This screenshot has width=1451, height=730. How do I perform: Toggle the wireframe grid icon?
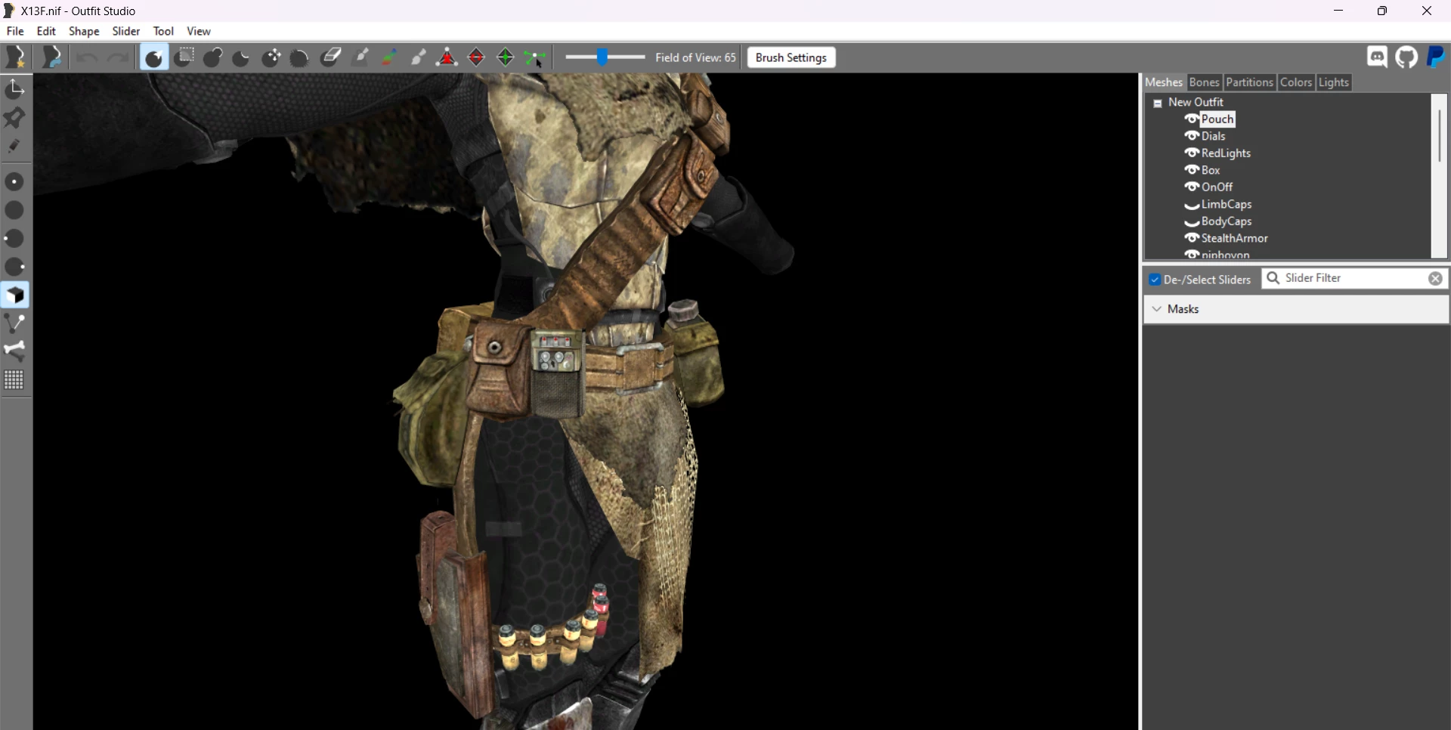pyautogui.click(x=14, y=380)
